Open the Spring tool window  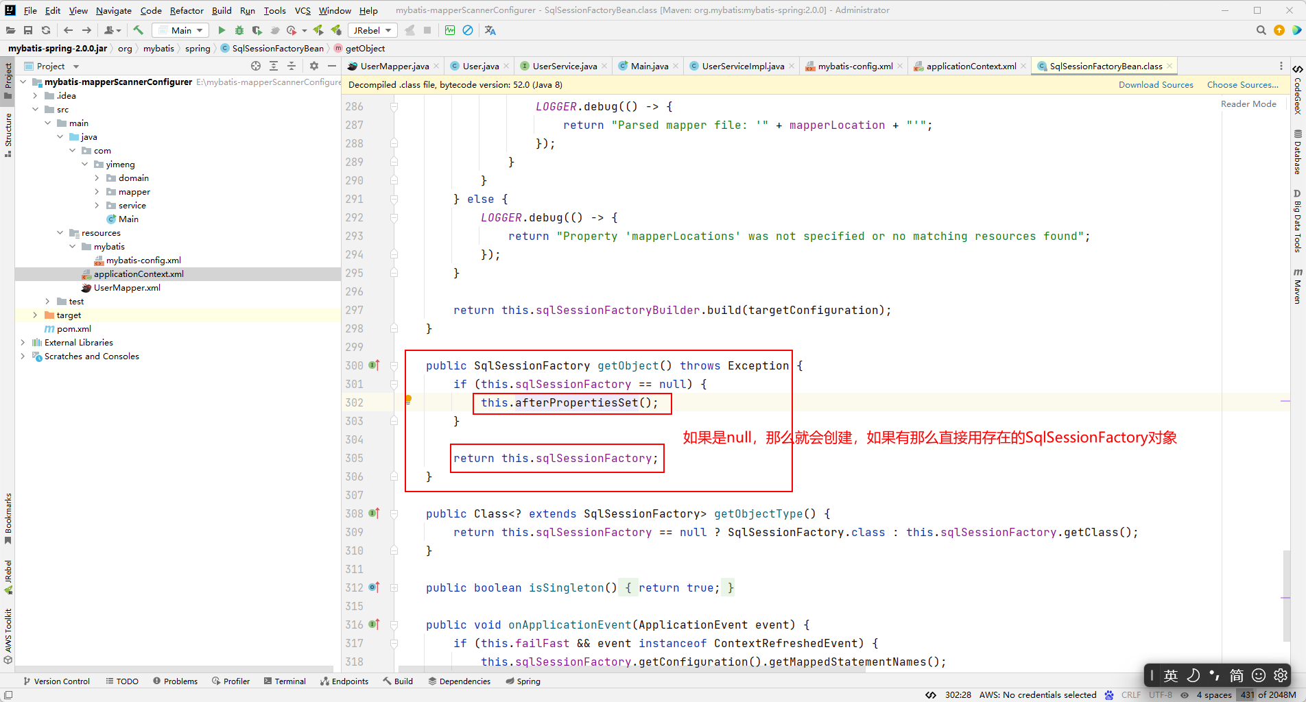(523, 681)
